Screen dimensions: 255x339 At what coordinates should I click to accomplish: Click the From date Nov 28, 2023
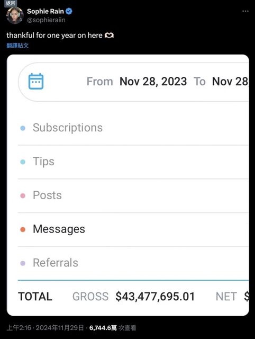(x=153, y=82)
